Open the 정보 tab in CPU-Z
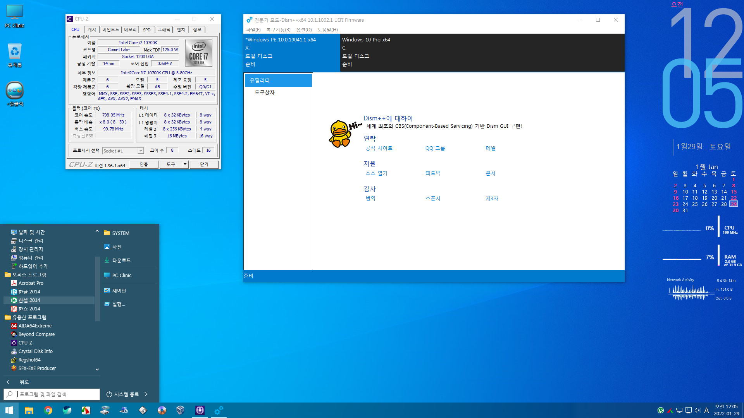The width and height of the screenshot is (744, 418). [x=197, y=29]
